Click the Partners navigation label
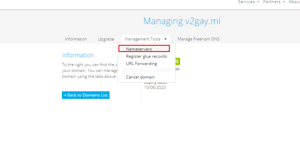 (x=272, y=2)
